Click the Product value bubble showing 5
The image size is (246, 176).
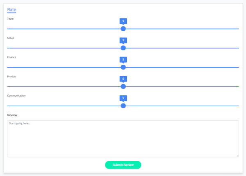tap(123, 79)
